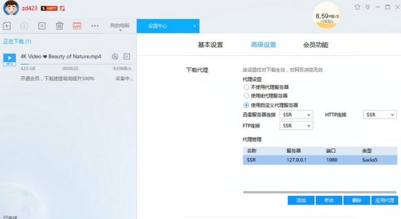
Task: Click play-while-downloading icon beside Beauty of Nature
Action: tap(115, 57)
